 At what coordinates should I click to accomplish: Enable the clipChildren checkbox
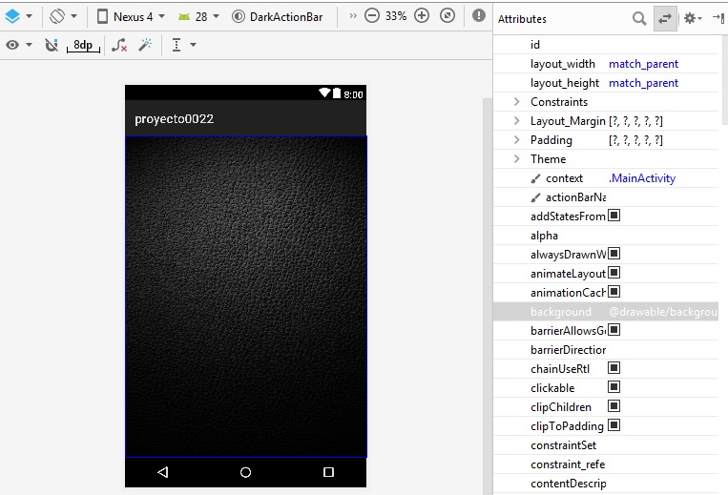tap(614, 406)
